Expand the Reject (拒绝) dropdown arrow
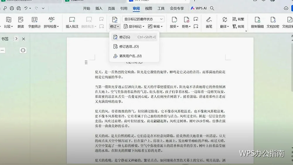The image size is (293, 165). click(190, 27)
